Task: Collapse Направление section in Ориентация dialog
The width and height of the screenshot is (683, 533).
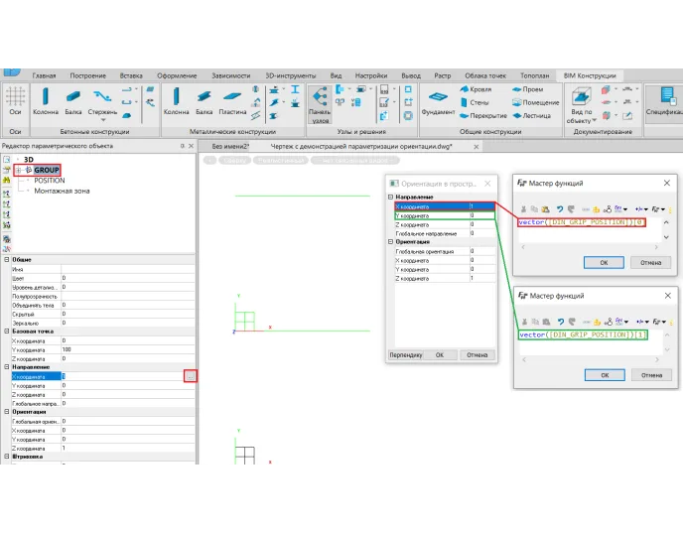Action: point(391,198)
